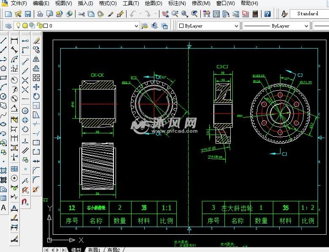Select the Revision Cloud tool
This screenshot has height=252, width=329.
(x=3, y=106)
